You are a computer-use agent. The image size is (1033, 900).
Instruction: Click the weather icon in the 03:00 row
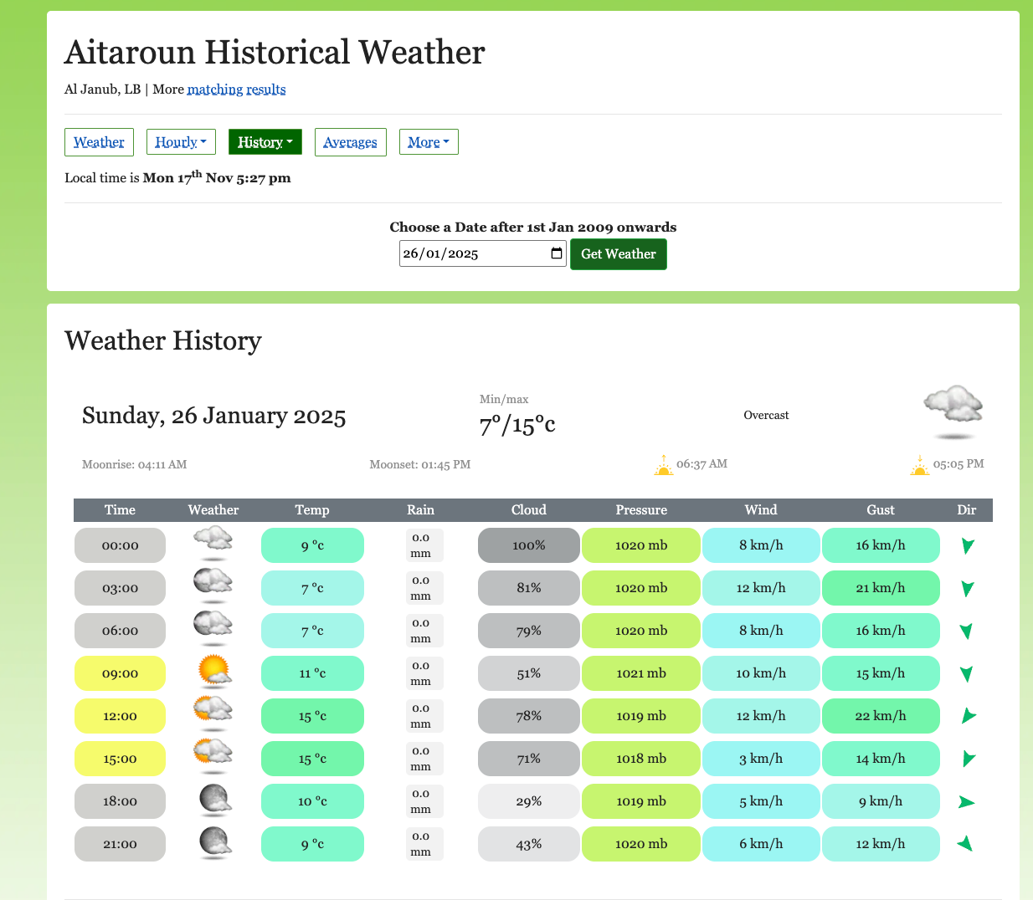tap(213, 586)
